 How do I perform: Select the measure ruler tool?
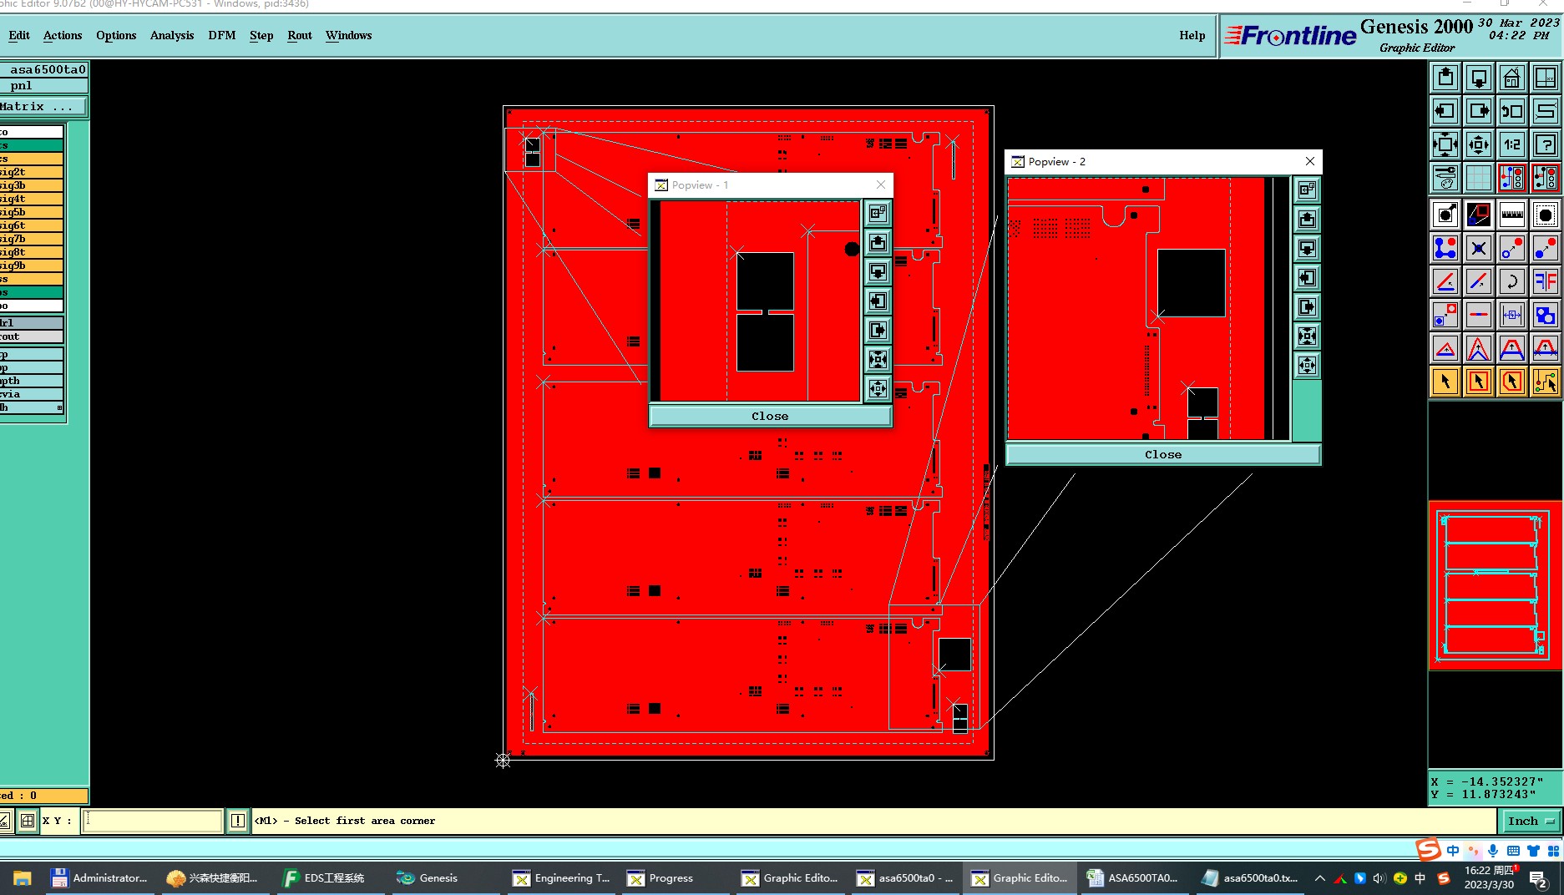pyautogui.click(x=1511, y=215)
